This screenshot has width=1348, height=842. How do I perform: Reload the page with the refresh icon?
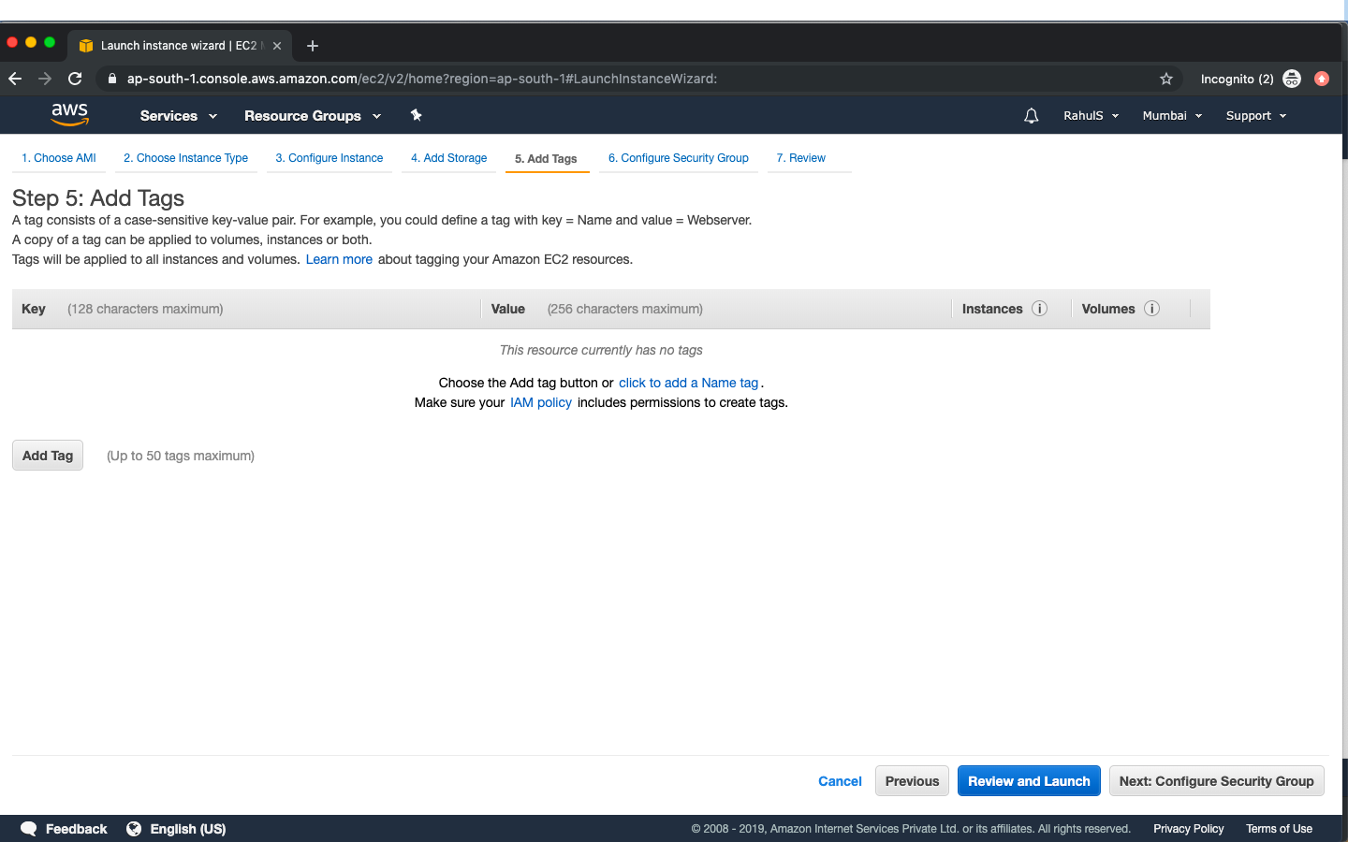coord(75,79)
